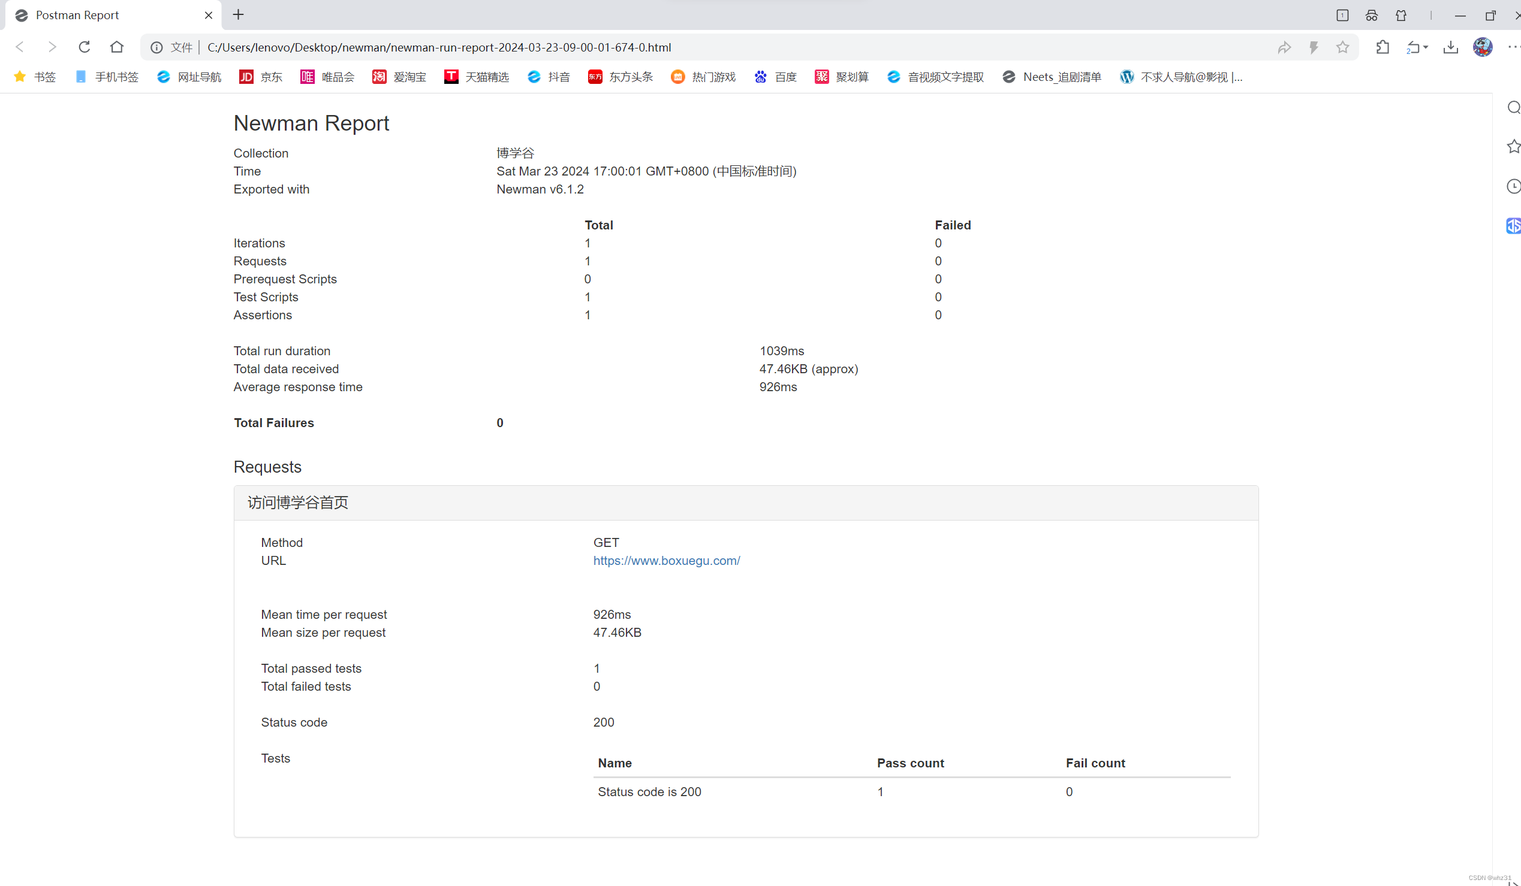Open the sidebar search icon
The image size is (1521, 886).
(x=1513, y=107)
